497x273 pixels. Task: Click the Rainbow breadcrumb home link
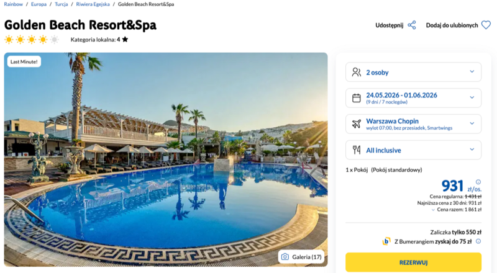point(14,4)
